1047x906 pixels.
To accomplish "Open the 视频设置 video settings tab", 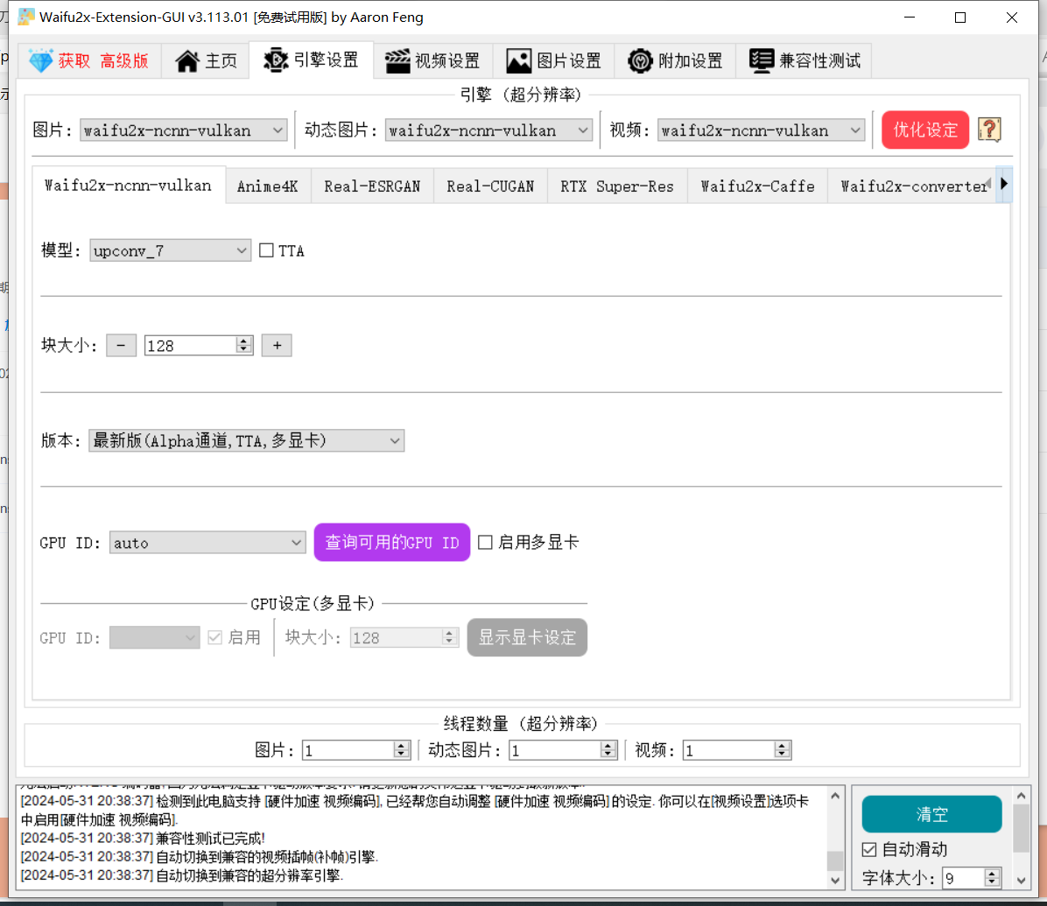I will click(433, 61).
